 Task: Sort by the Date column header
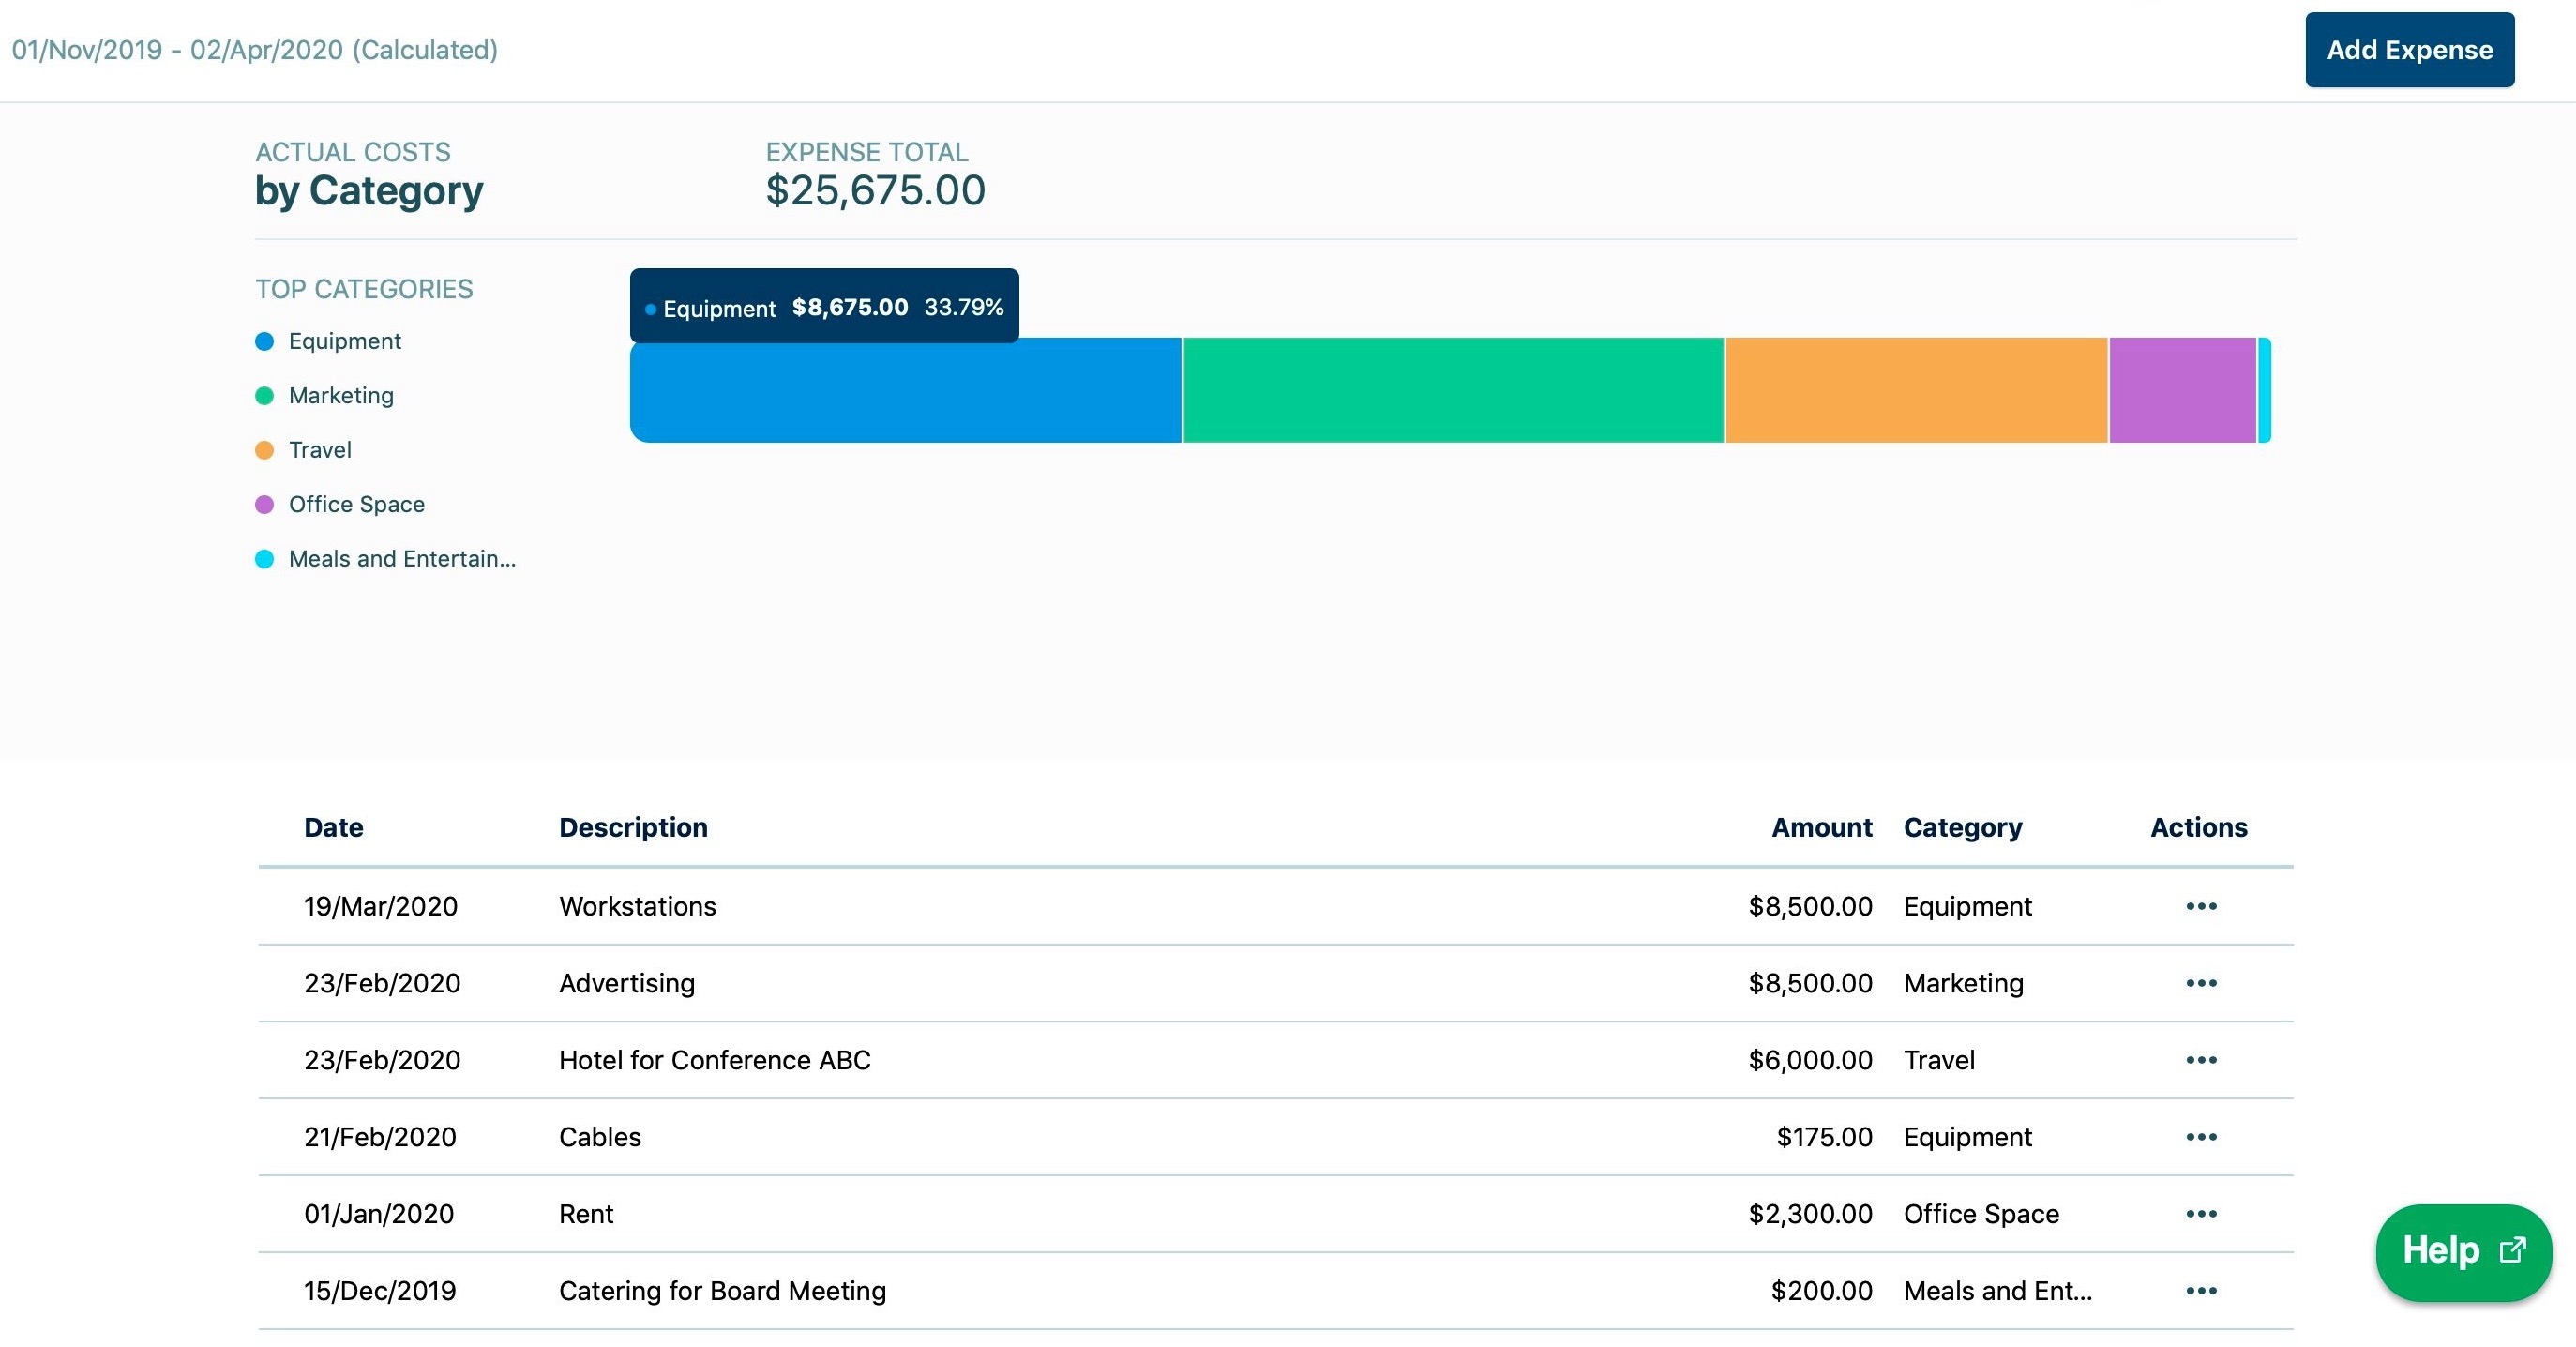[x=333, y=828]
